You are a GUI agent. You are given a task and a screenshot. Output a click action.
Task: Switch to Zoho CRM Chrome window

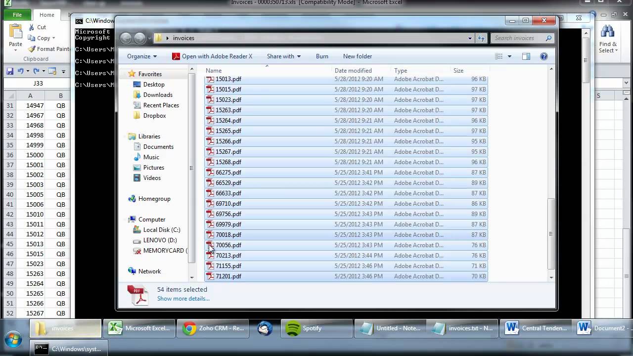click(x=213, y=328)
